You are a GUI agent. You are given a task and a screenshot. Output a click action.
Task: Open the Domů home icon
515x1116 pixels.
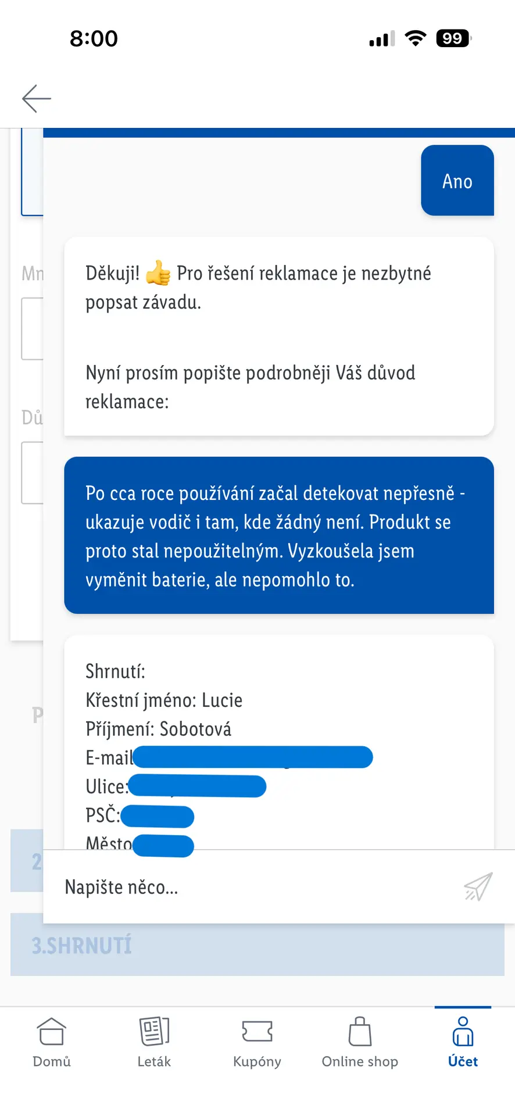(52, 1031)
